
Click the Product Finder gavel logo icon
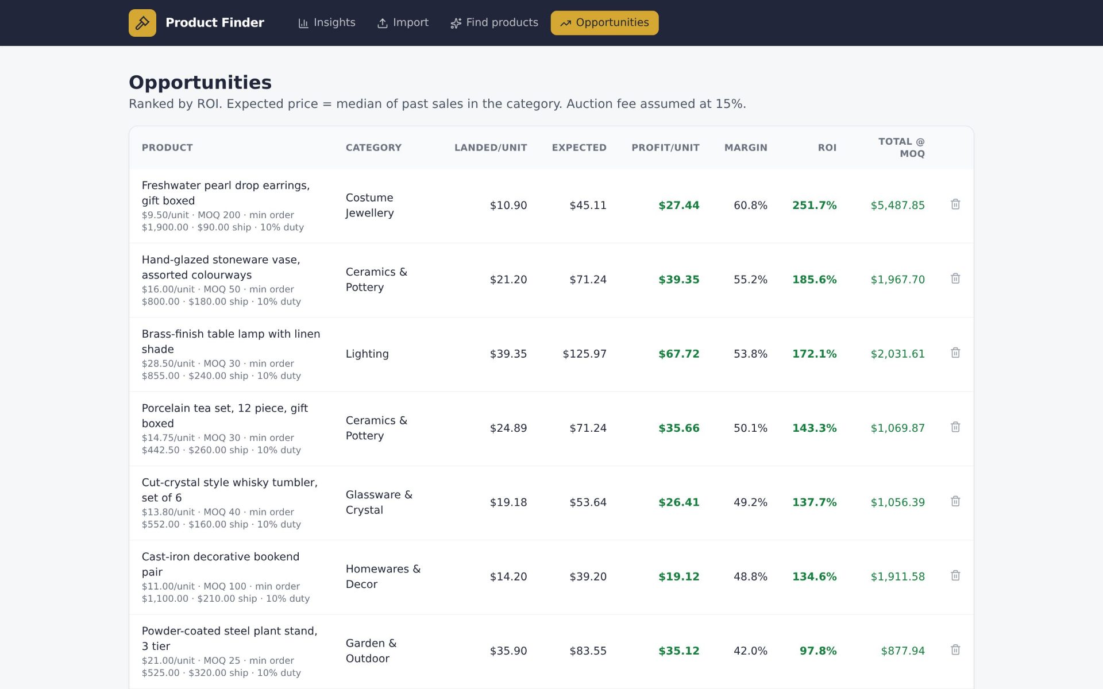pyautogui.click(x=142, y=23)
